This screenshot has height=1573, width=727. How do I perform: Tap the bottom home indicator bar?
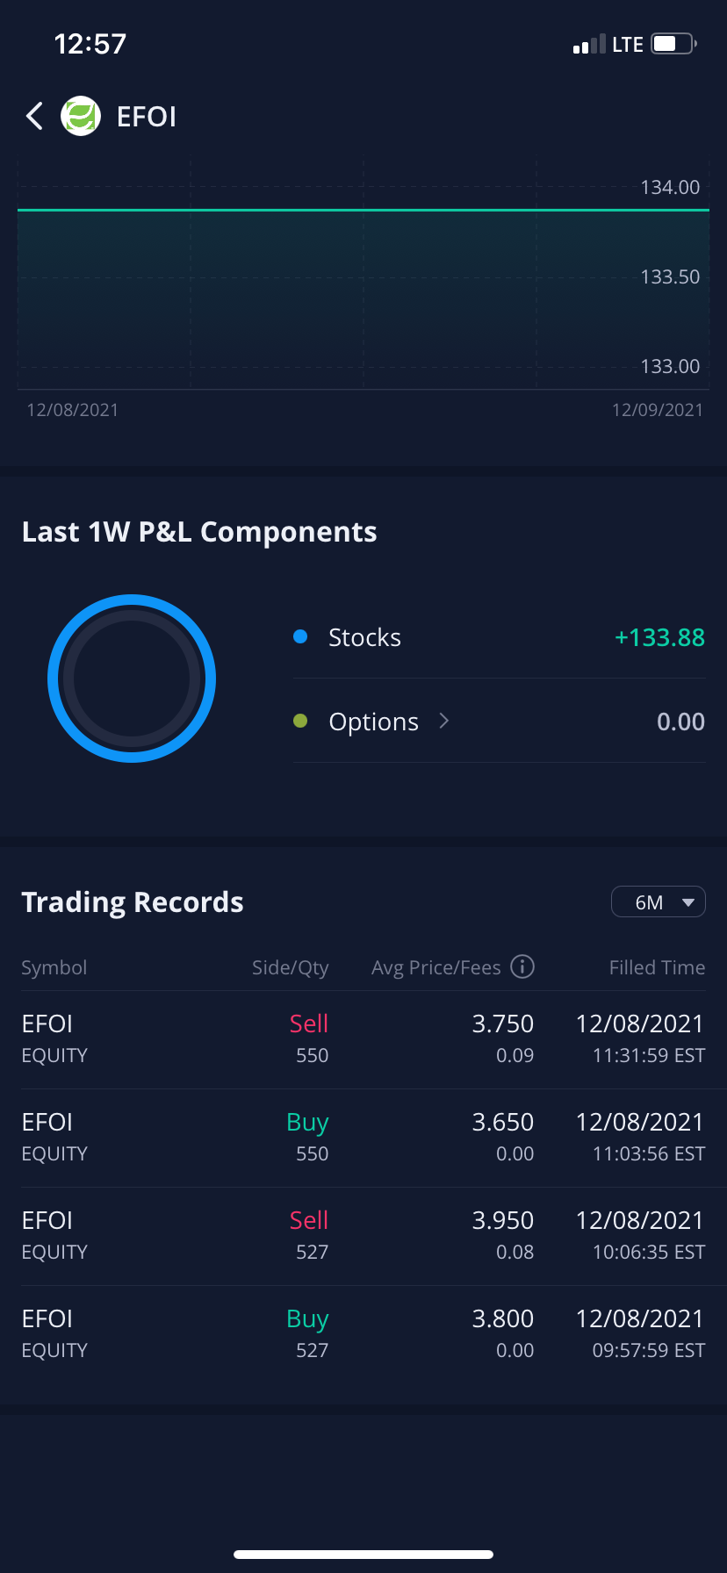point(363,1555)
